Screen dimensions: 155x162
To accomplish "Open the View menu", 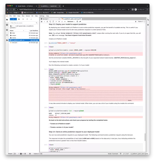I will [19, 16].
